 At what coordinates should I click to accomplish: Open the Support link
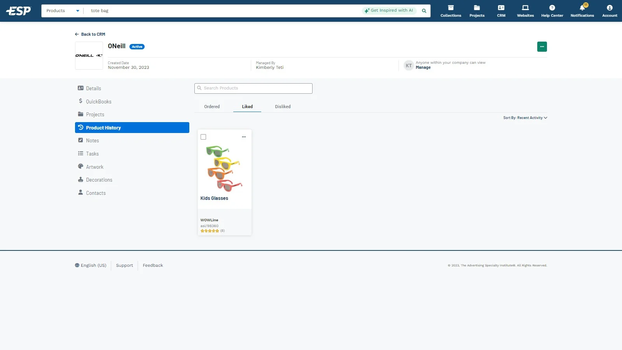[124, 265]
